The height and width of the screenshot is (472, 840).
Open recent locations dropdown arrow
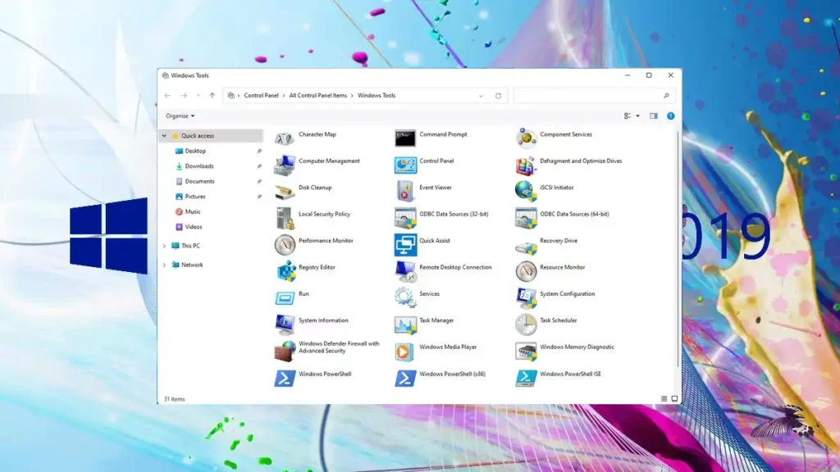(x=198, y=96)
